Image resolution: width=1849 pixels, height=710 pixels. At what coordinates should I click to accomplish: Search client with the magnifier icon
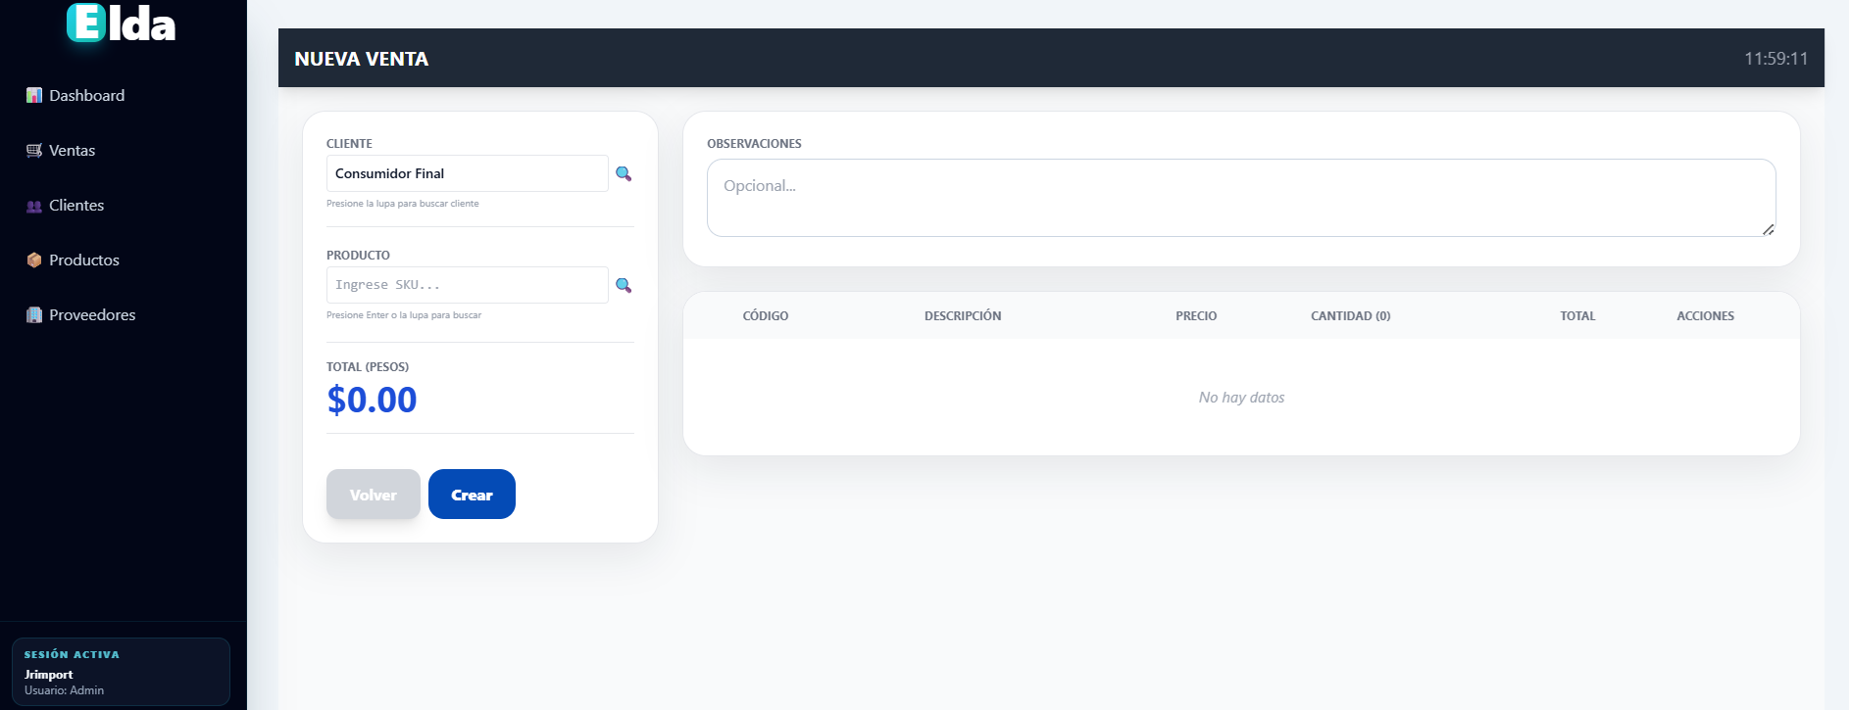[x=624, y=173]
